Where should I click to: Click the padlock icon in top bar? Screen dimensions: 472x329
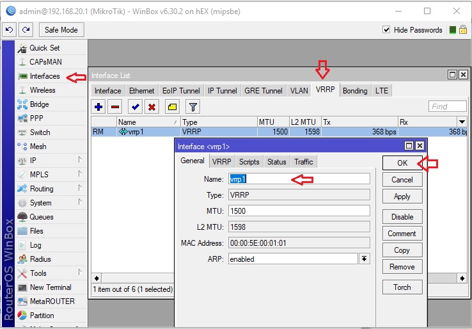point(463,30)
